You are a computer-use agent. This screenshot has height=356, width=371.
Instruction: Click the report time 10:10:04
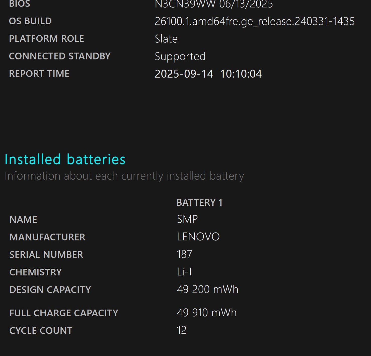click(241, 74)
